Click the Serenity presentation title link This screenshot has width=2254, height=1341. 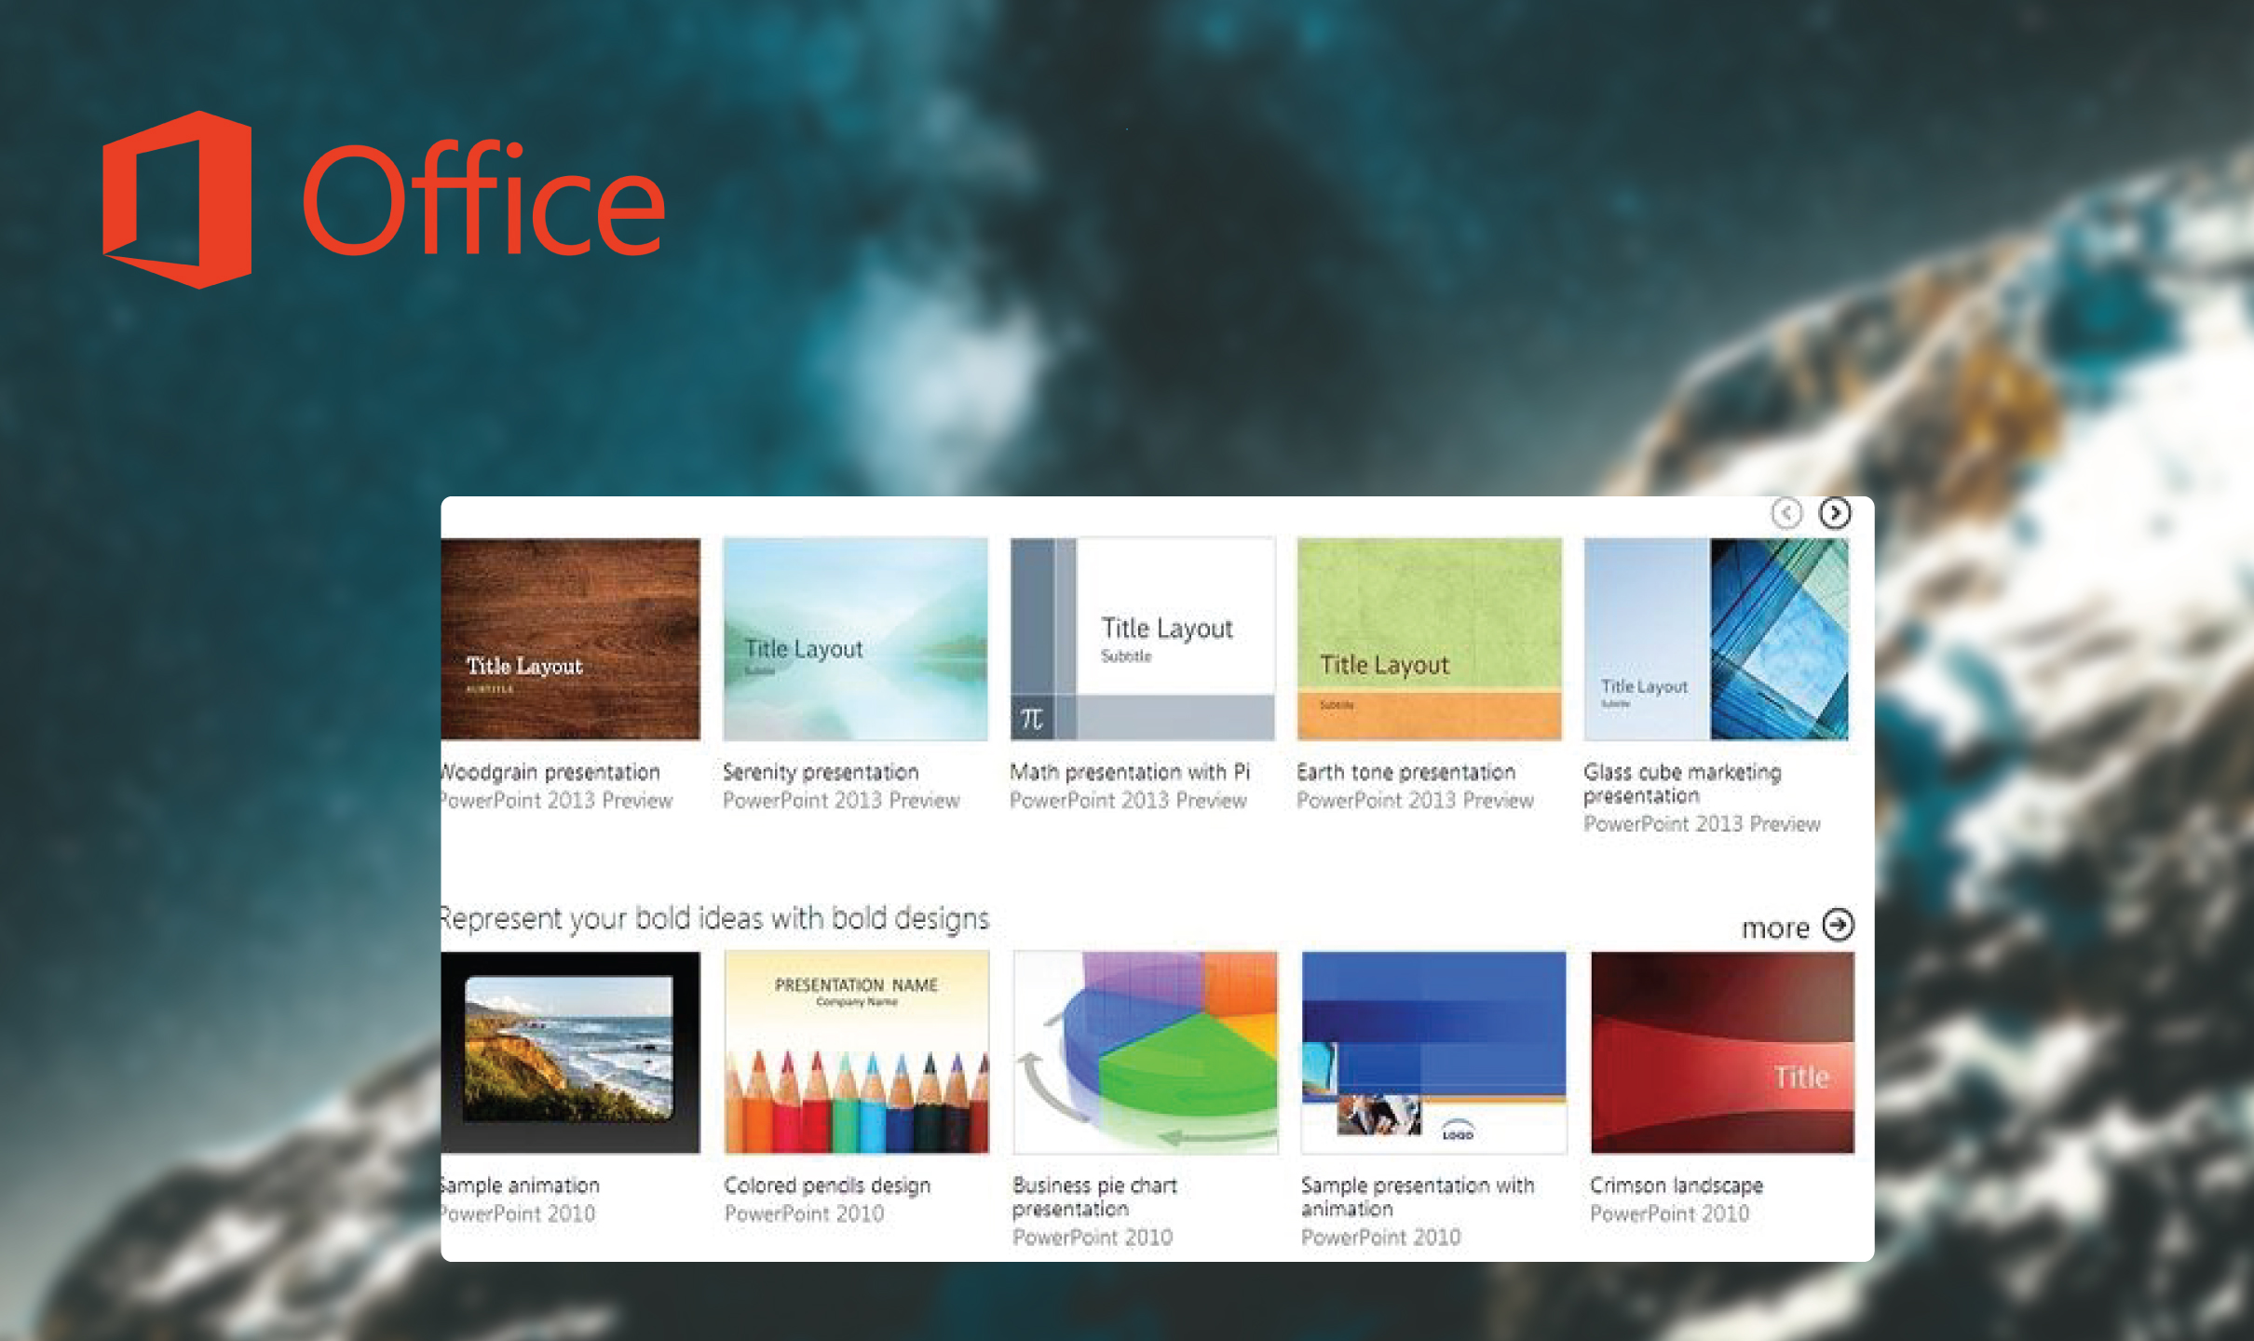coord(821,772)
